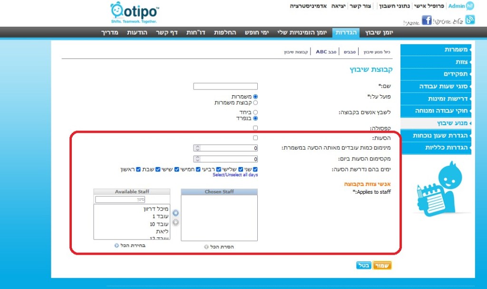The width and height of the screenshot is (487, 289).
Task: Select the 'קבוצת משמרות' radio button
Action: [255, 102]
